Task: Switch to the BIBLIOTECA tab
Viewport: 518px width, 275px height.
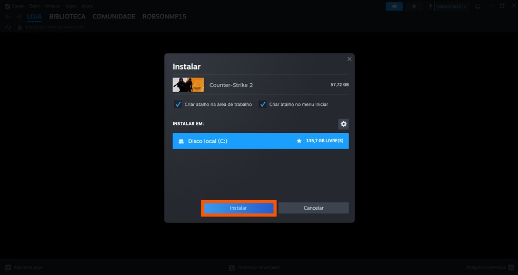Action: click(x=67, y=16)
